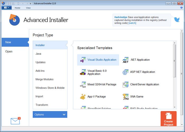Click the ASP.NET Application globe icon
The image size is (185, 132).
click(x=126, y=72)
